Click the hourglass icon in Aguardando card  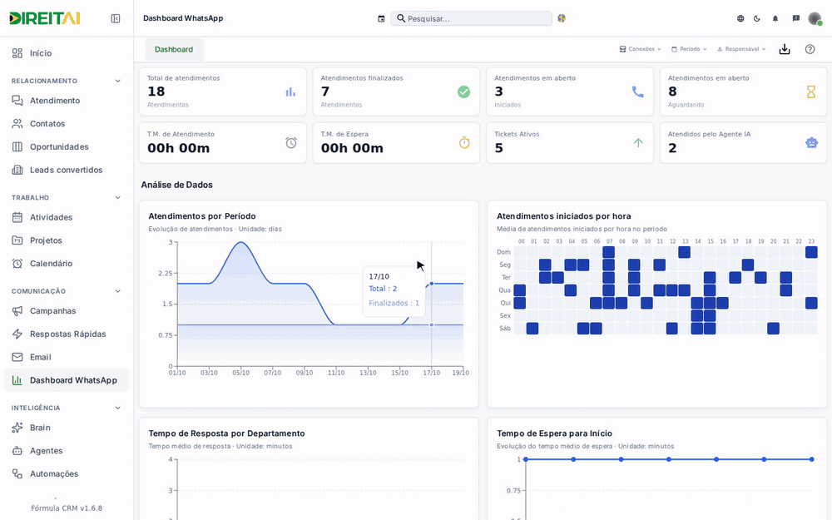(x=810, y=92)
